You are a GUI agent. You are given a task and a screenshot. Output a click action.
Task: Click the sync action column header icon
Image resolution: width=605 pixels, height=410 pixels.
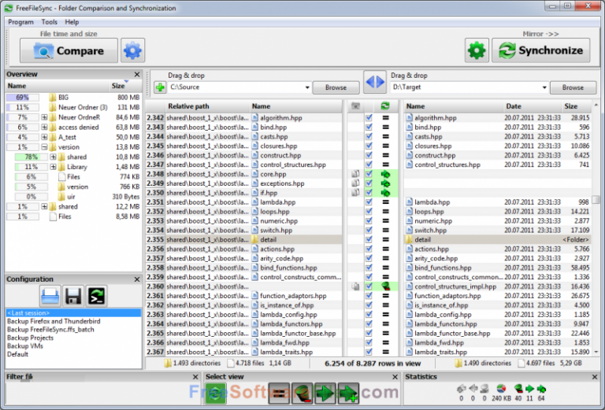point(384,106)
